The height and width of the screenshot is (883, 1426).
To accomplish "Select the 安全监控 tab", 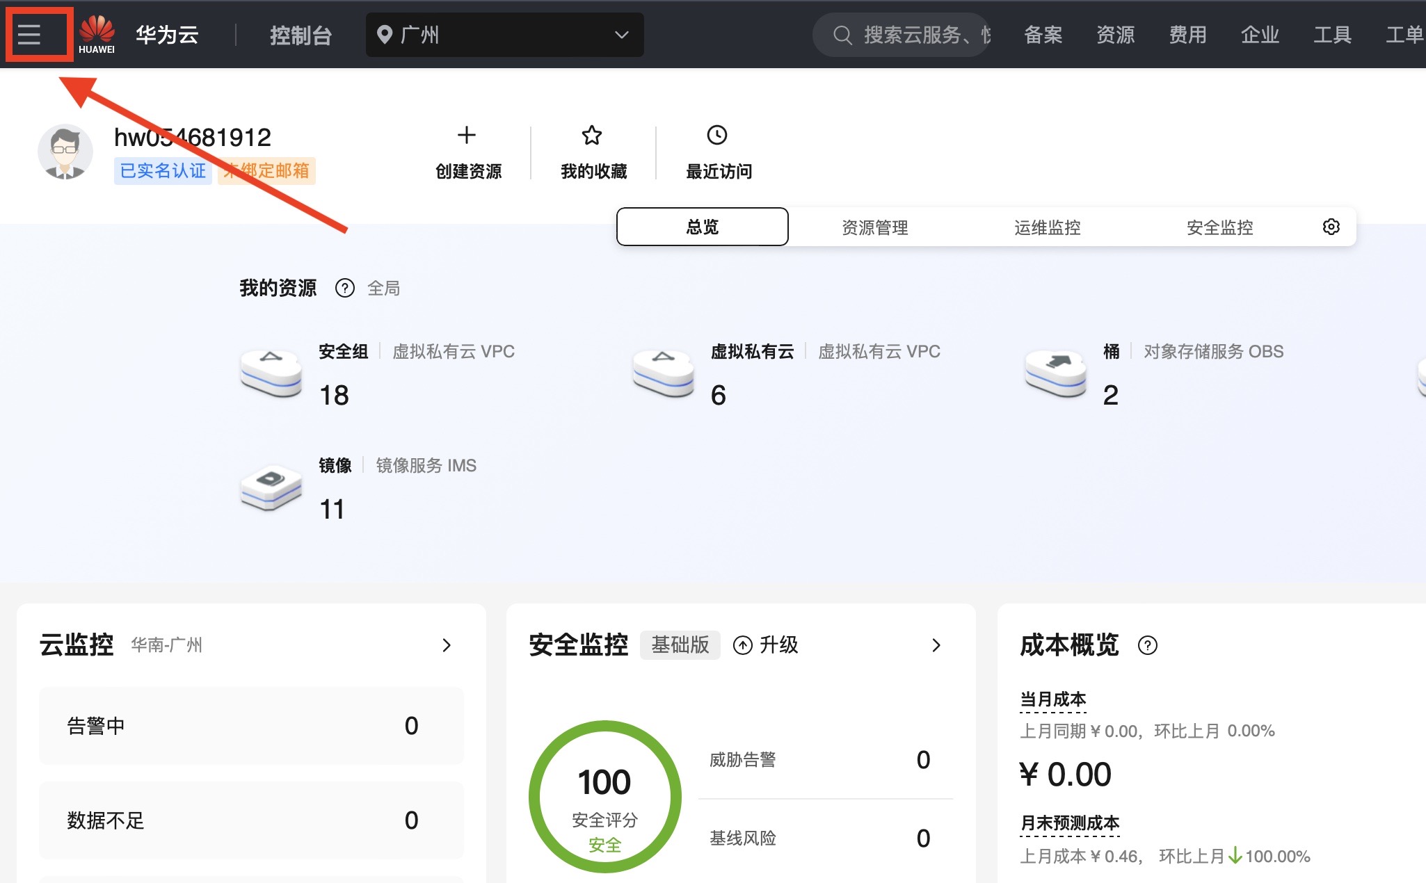I will [x=1219, y=227].
